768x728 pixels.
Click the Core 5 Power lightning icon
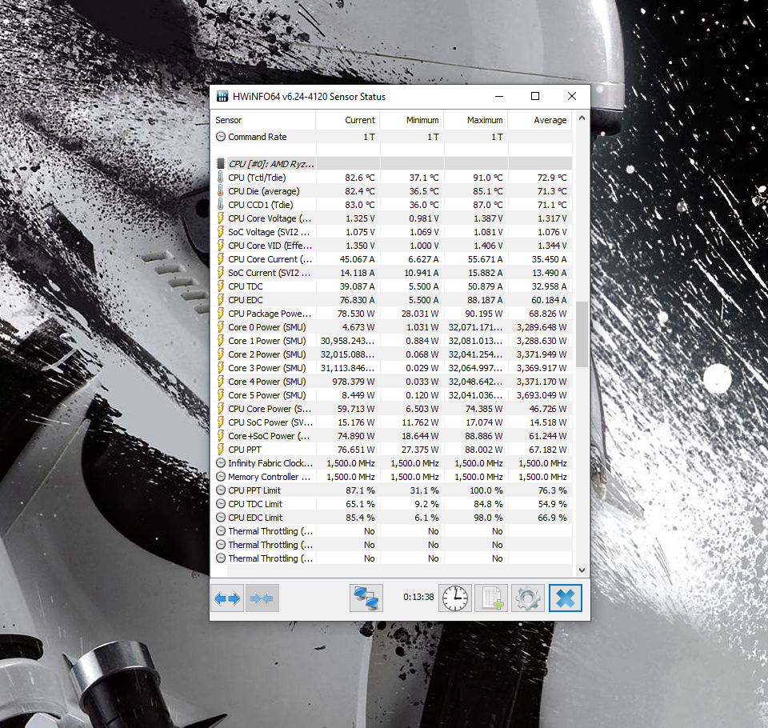point(221,395)
